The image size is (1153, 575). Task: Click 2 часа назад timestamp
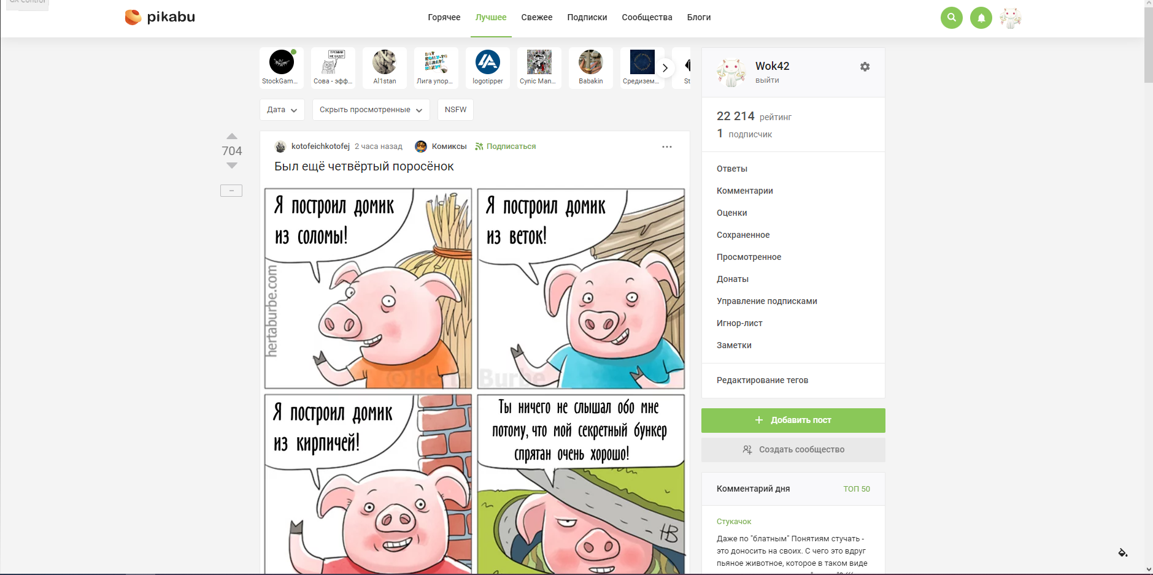379,147
